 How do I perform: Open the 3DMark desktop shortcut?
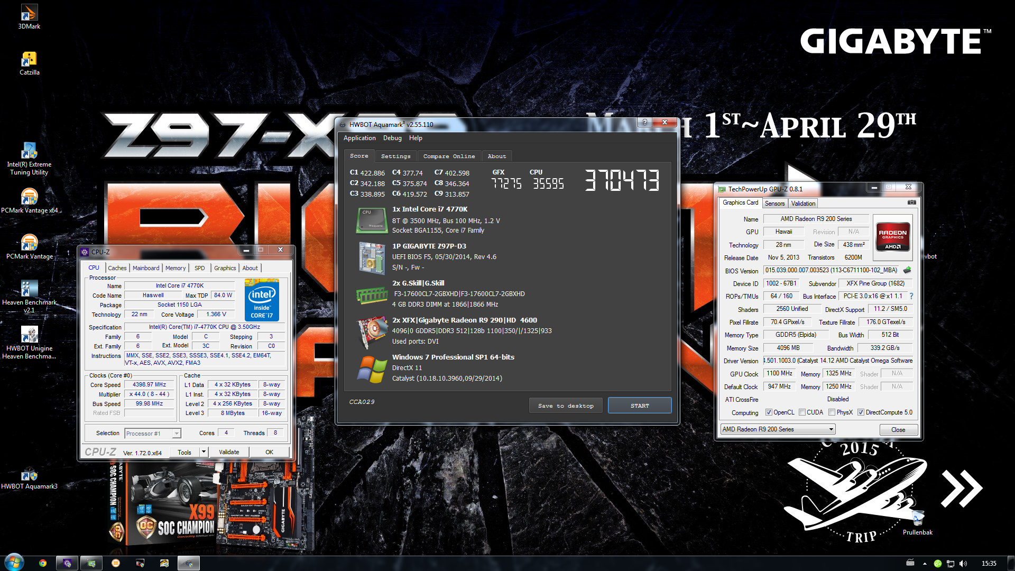pos(29,16)
